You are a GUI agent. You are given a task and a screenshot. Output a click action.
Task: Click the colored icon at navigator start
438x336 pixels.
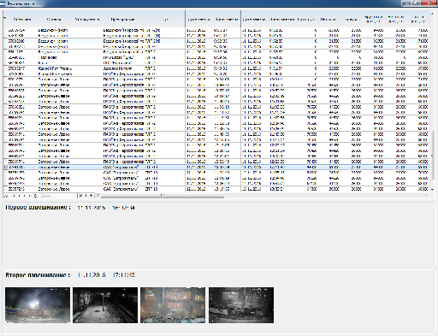coord(6,196)
